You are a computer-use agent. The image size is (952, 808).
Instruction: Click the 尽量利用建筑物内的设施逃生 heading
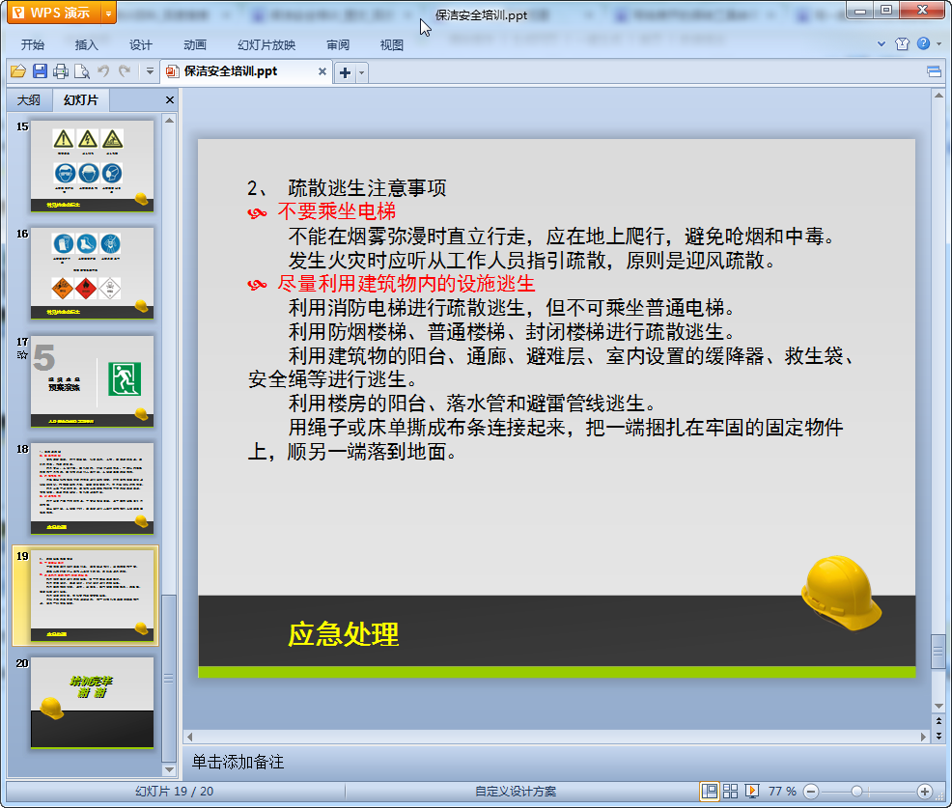406,284
